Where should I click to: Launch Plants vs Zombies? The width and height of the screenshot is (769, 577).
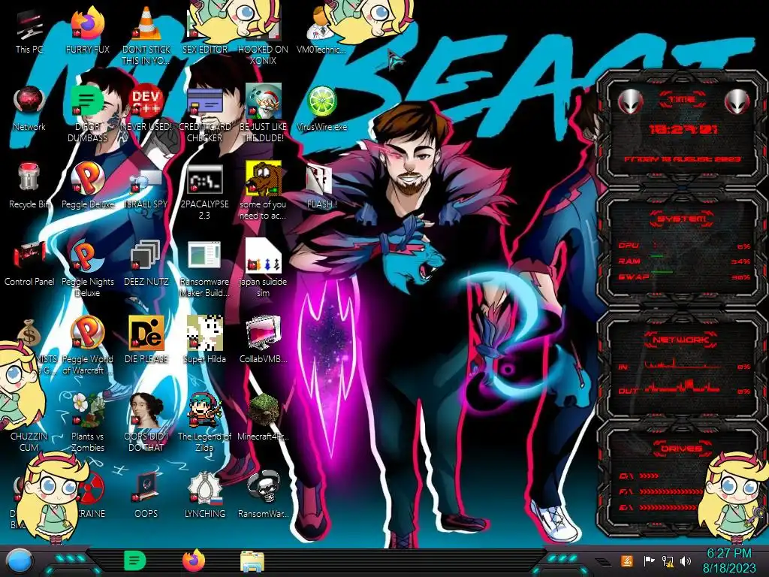point(87,423)
